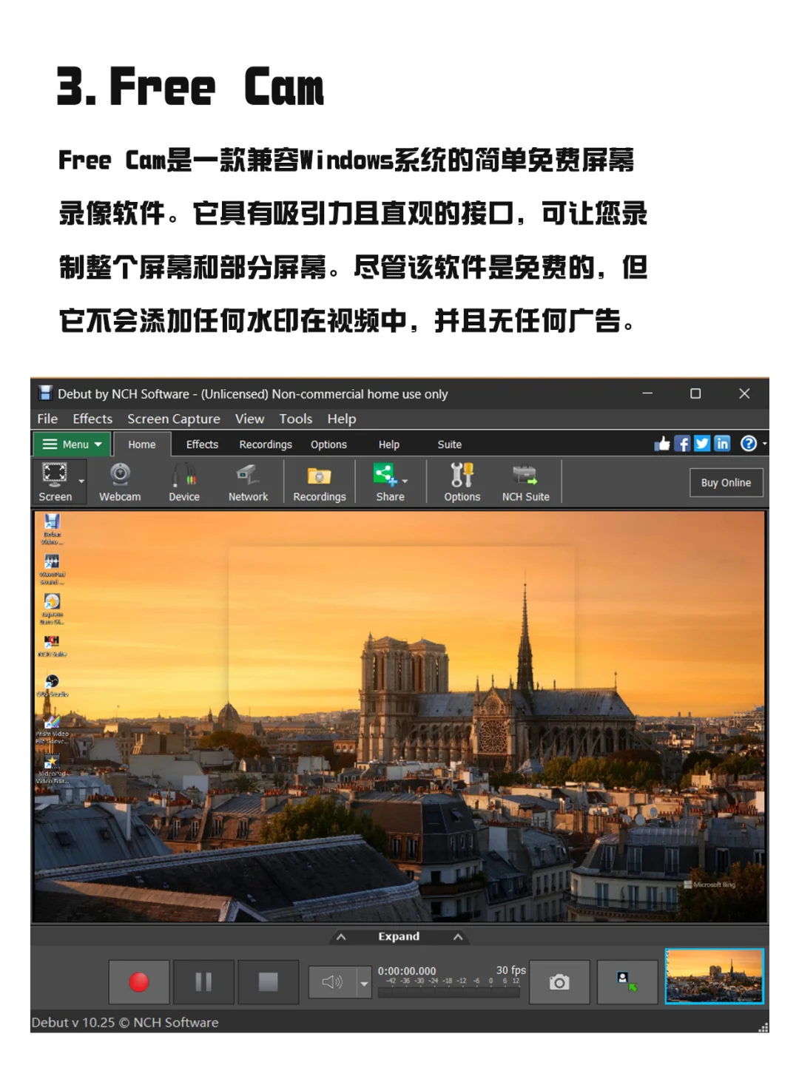Select Device capture source
The height and width of the screenshot is (1065, 799).
[184, 481]
